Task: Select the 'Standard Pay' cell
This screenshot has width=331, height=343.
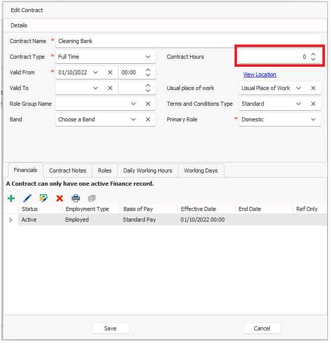Action: [149, 220]
